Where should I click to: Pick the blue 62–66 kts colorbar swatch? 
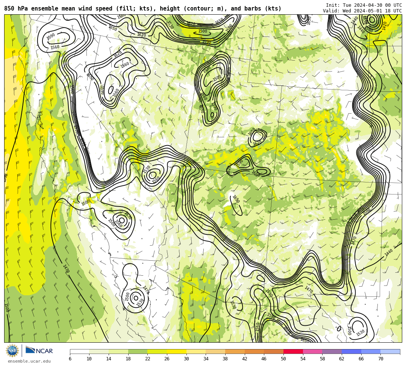pyautogui.click(x=351, y=351)
